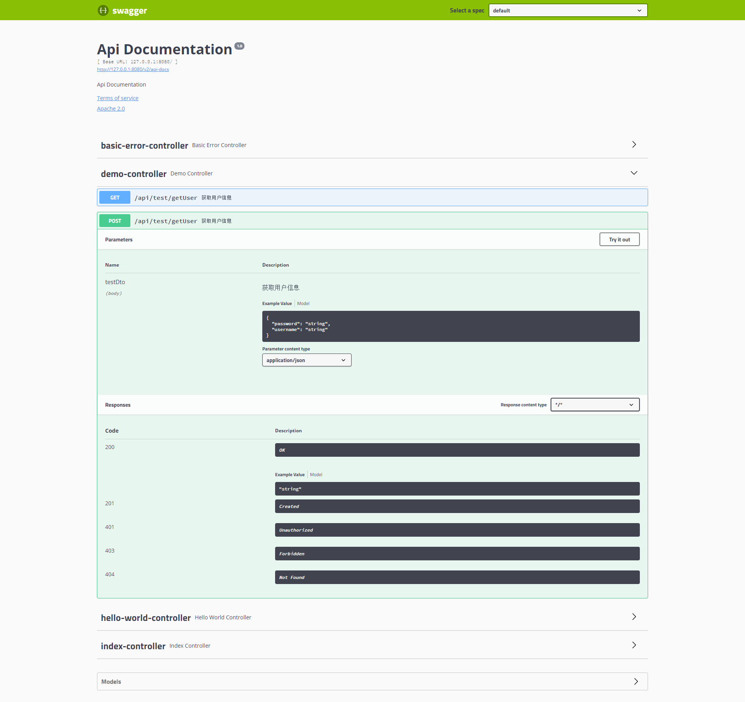The width and height of the screenshot is (745, 702).
Task: Click the POST method icon for /api/test/getUser
Action: 116,221
